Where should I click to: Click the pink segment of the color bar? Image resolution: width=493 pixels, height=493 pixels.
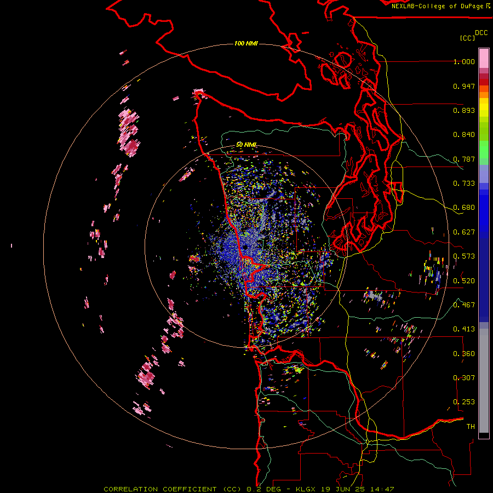click(484, 58)
